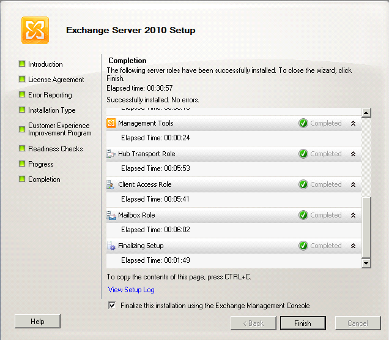Image resolution: width=389 pixels, height=340 pixels.
Task: Click Completed status text for Finalizing Setup
Action: [x=326, y=246]
